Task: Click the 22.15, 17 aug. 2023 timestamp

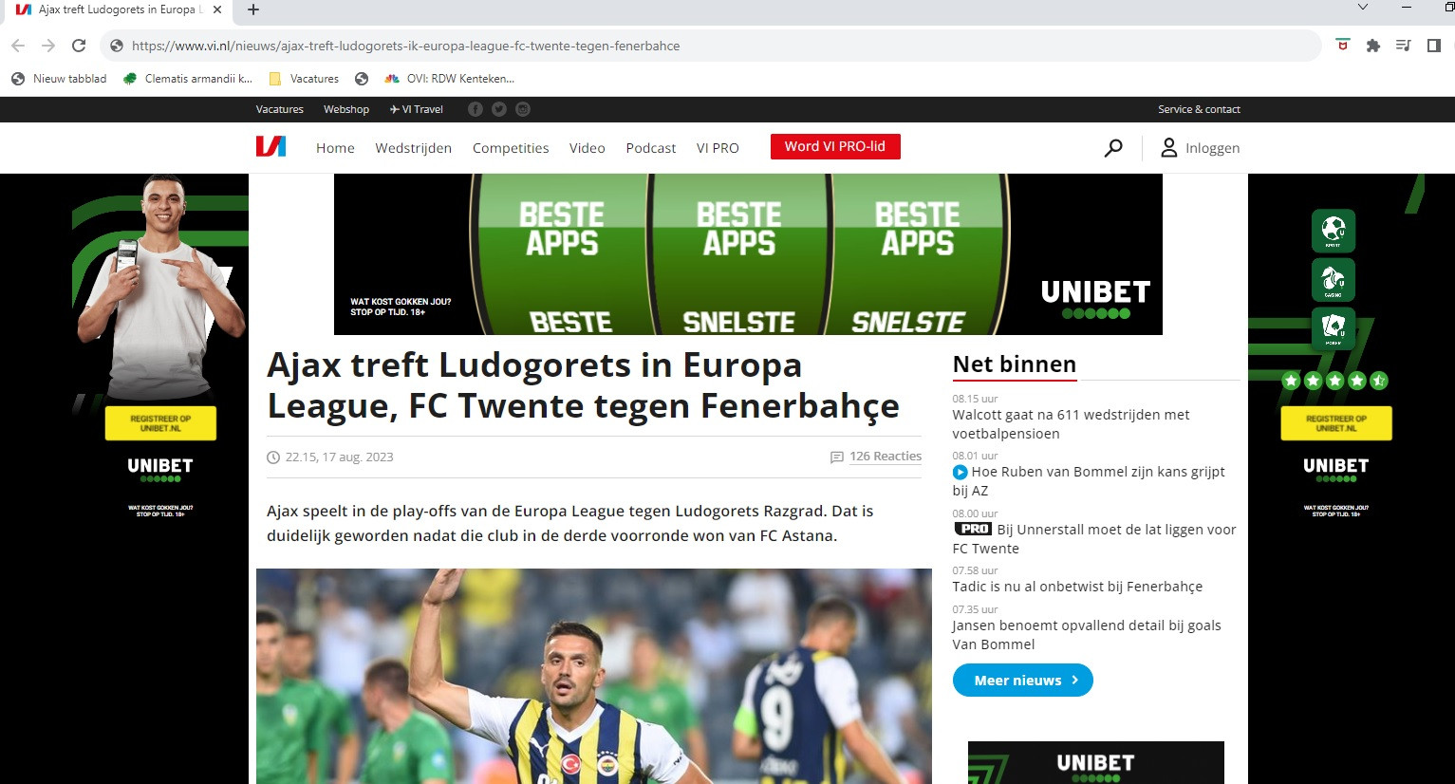Action: pyautogui.click(x=339, y=457)
